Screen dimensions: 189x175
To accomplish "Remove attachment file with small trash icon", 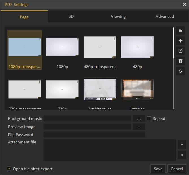I will point(182,155).
